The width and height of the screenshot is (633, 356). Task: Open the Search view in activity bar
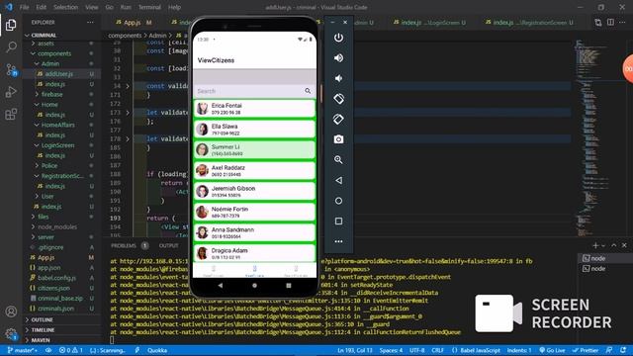click(x=11, y=47)
